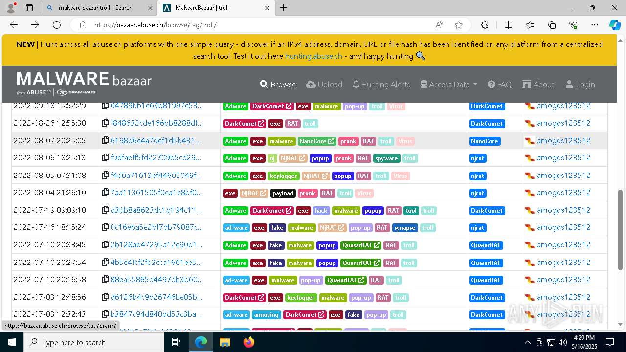Open the Login nav item
Image resolution: width=626 pixels, height=352 pixels.
tap(580, 84)
